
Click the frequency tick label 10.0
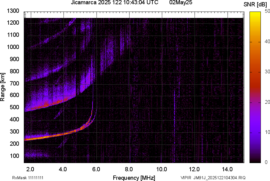[x=162, y=169]
